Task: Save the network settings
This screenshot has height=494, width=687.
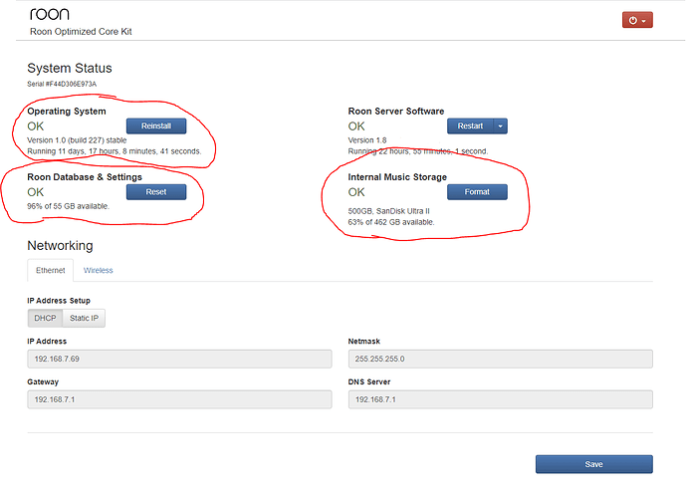Action: 594,464
